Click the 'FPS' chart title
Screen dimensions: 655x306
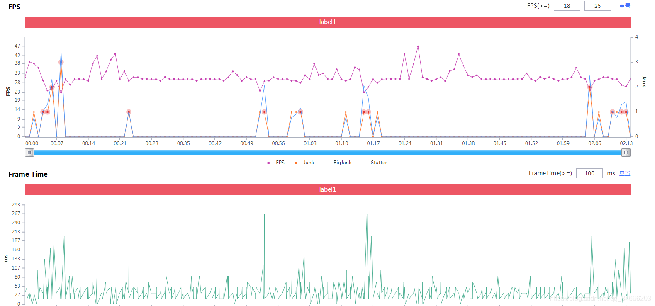tap(14, 7)
